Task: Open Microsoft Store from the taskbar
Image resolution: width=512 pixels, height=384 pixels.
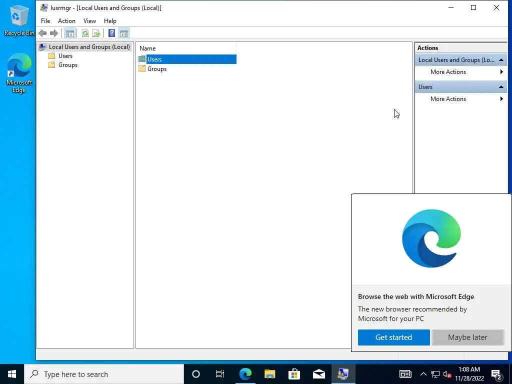Action: point(294,374)
